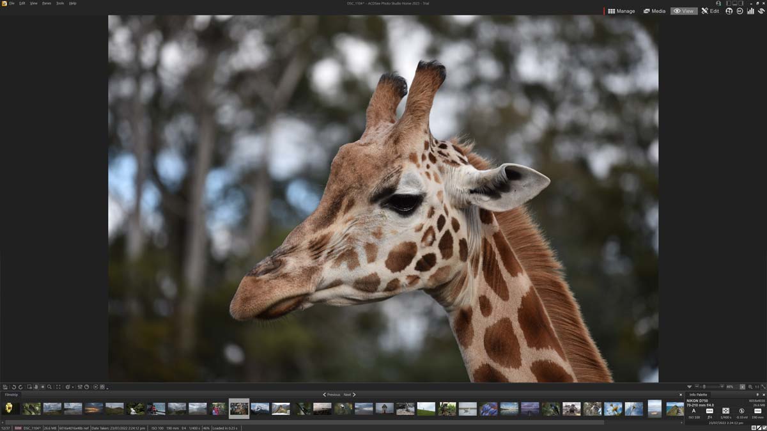This screenshot has width=767, height=431.
Task: Open the Dashboard bar chart icon
Action: (750, 11)
